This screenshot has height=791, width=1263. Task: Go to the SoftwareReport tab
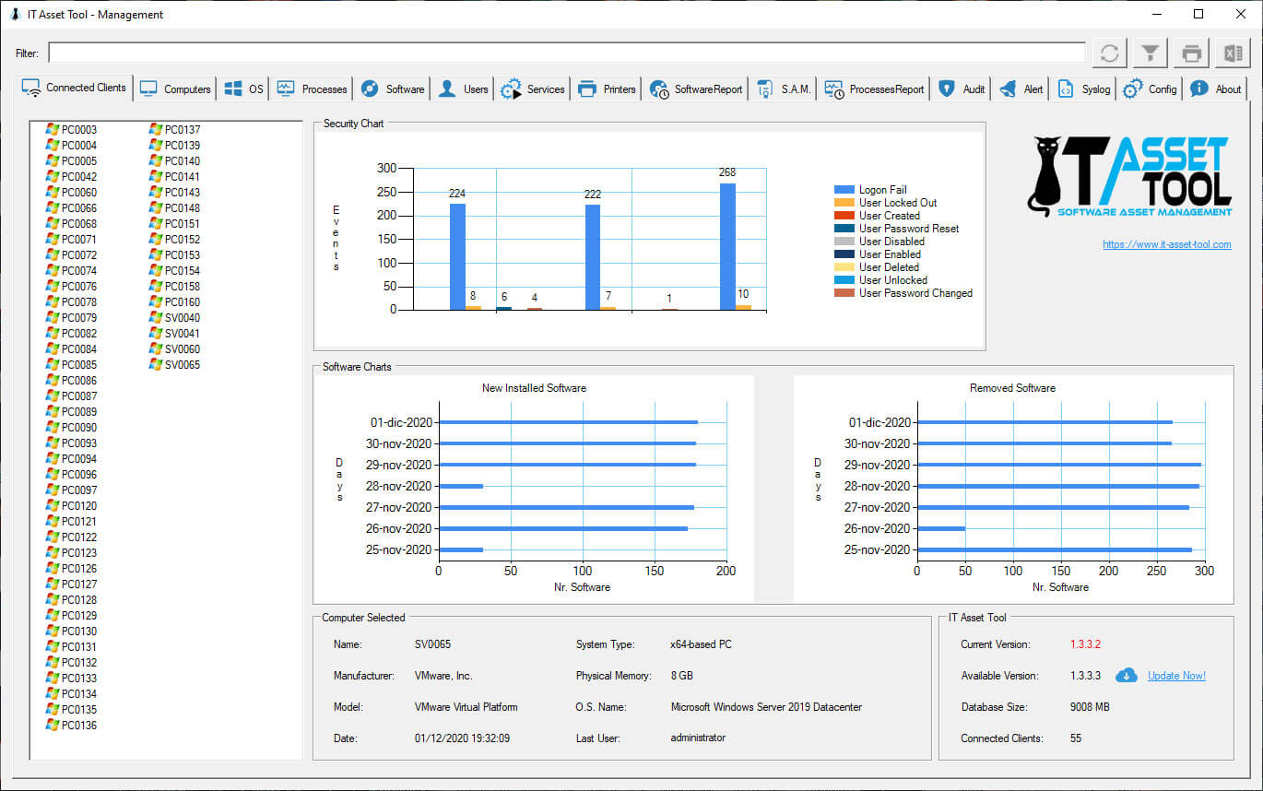click(x=697, y=89)
